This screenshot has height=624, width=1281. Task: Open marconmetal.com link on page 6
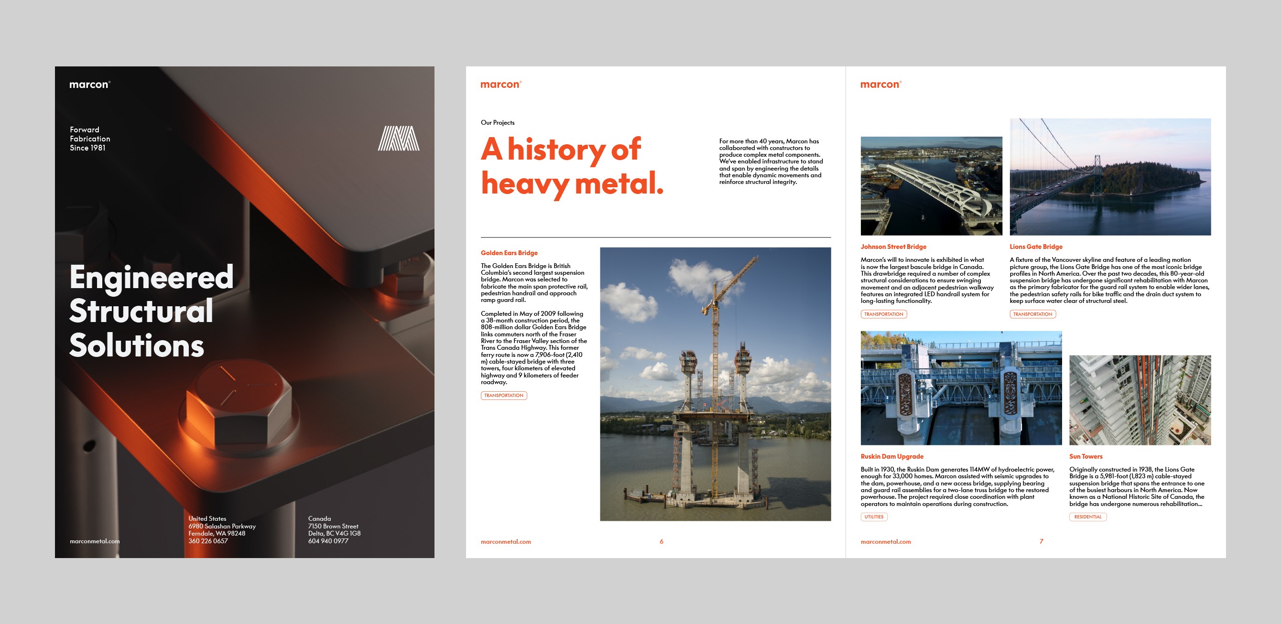pos(505,541)
